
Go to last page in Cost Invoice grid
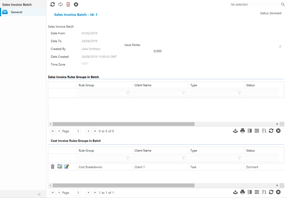point(95,192)
